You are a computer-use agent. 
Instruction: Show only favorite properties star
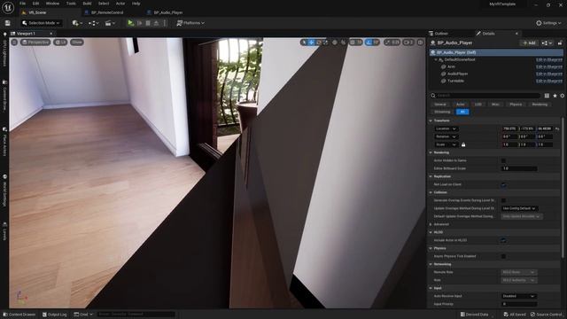(555, 96)
